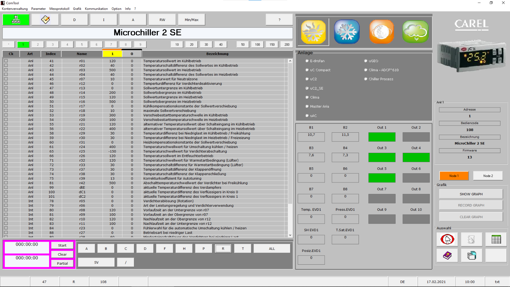Click the Min/Max toolbar button
This screenshot has width=510, height=287.
point(192,20)
